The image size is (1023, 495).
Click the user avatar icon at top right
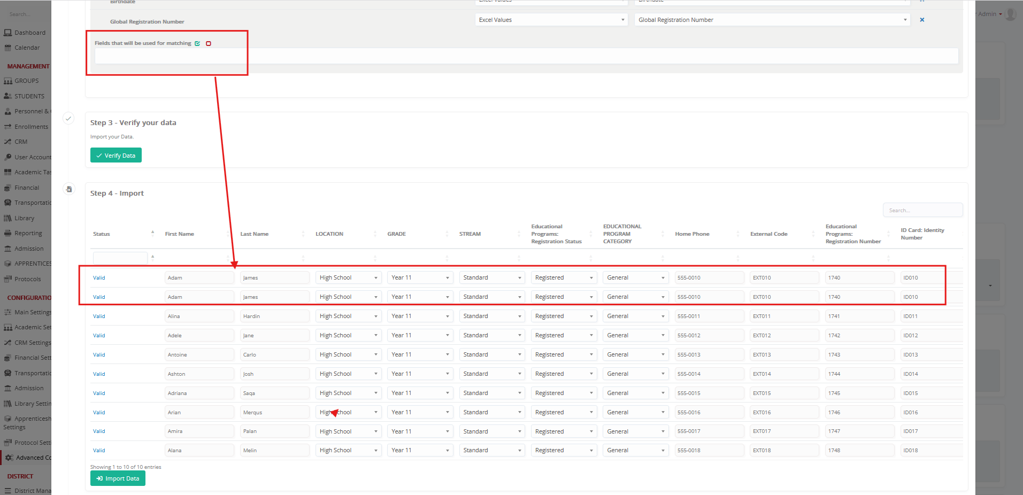(1010, 14)
